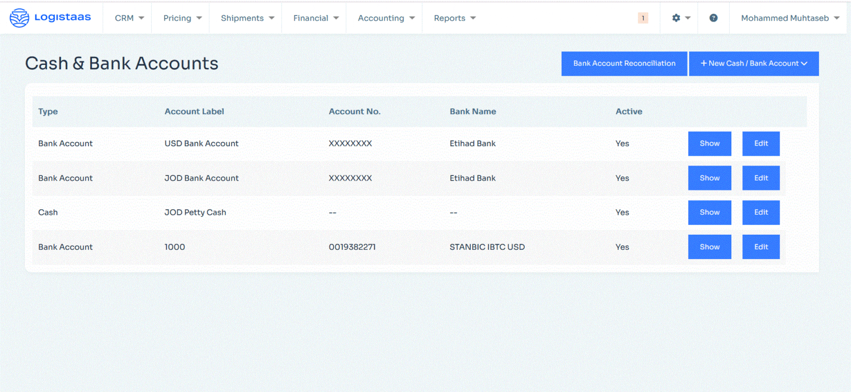Open the notification badge showing 1
Viewport: 851px width, 392px height.
coord(643,18)
